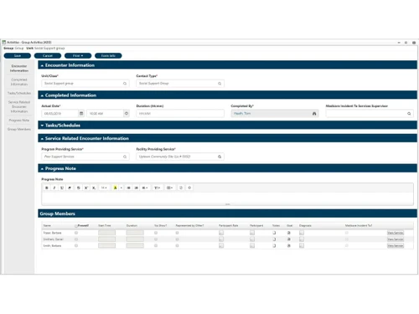Go to Service Related Encounter Information in sidebar
419x314 pixels.
[19, 106]
